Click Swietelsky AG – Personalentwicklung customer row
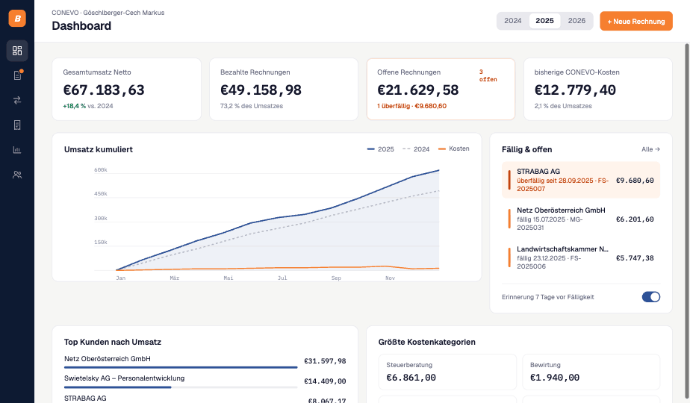 pos(205,381)
